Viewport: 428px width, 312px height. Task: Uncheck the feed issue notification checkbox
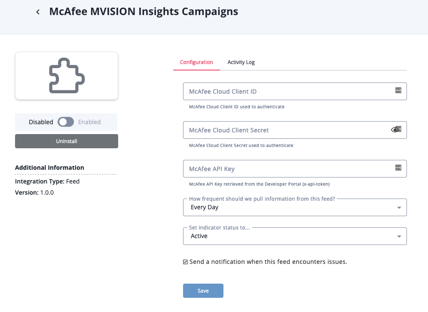point(185,262)
